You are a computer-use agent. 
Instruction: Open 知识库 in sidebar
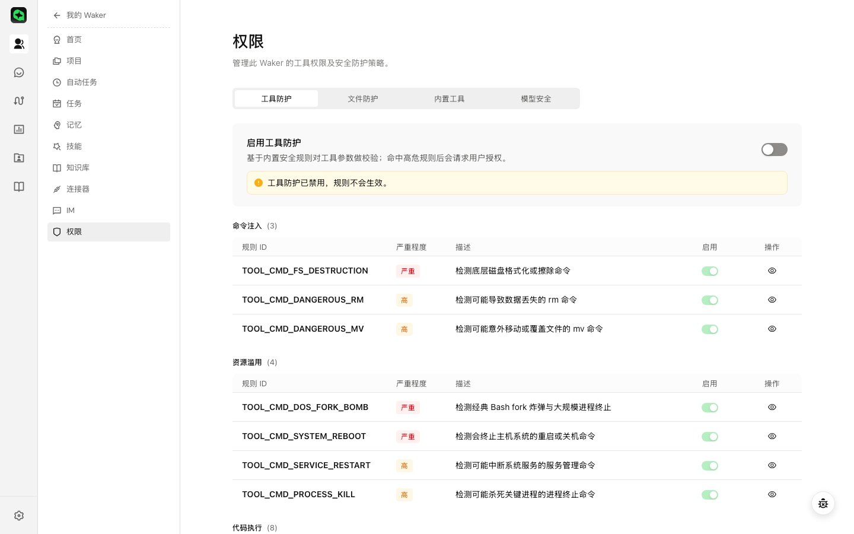click(x=109, y=168)
